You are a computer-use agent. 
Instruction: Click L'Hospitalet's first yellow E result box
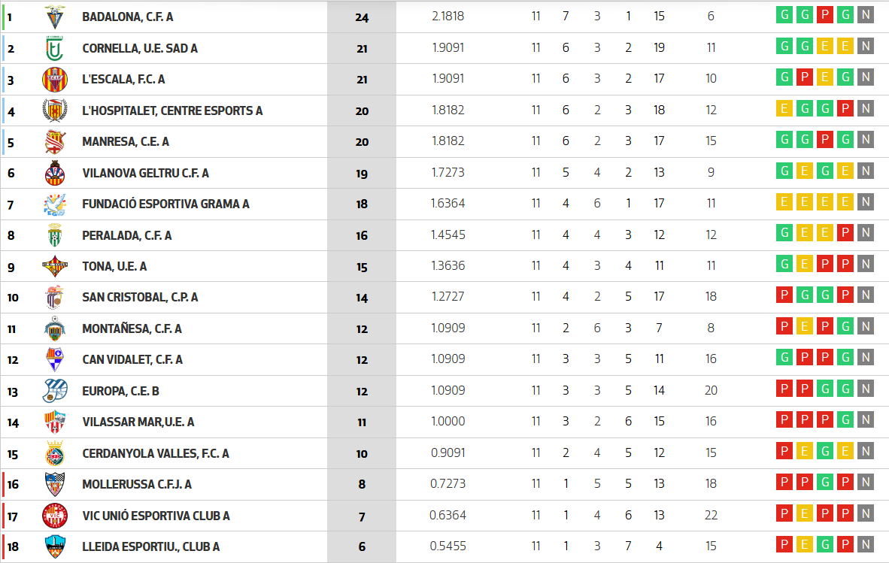(x=784, y=109)
